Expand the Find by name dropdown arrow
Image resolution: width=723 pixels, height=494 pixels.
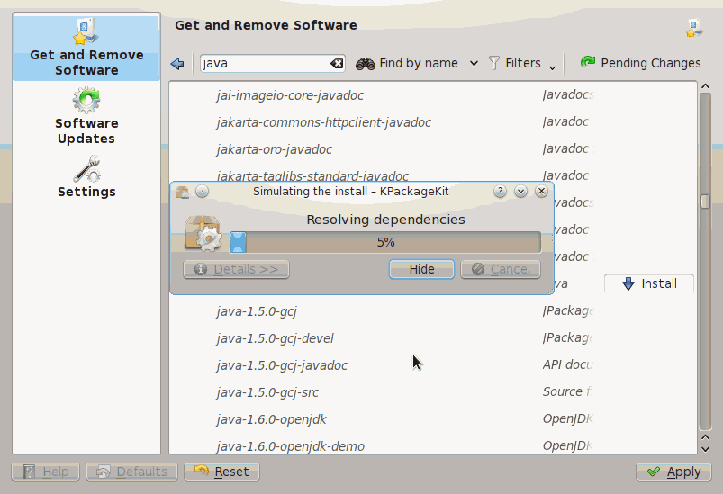click(474, 64)
